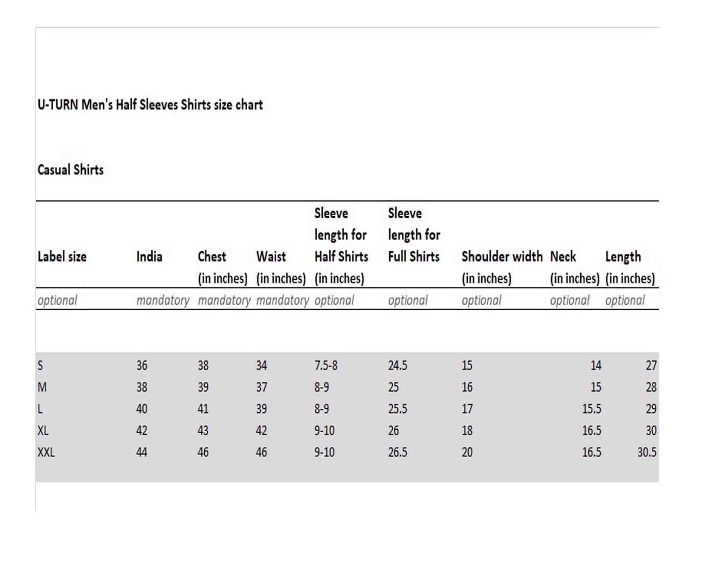
Task: Select shoulder width value 20
Action: click(x=467, y=452)
